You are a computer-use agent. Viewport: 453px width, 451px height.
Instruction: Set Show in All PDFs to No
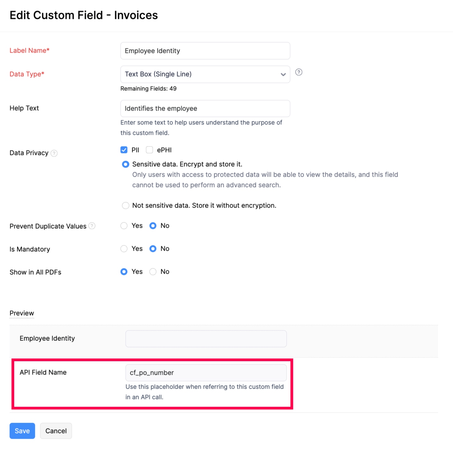[x=153, y=271]
